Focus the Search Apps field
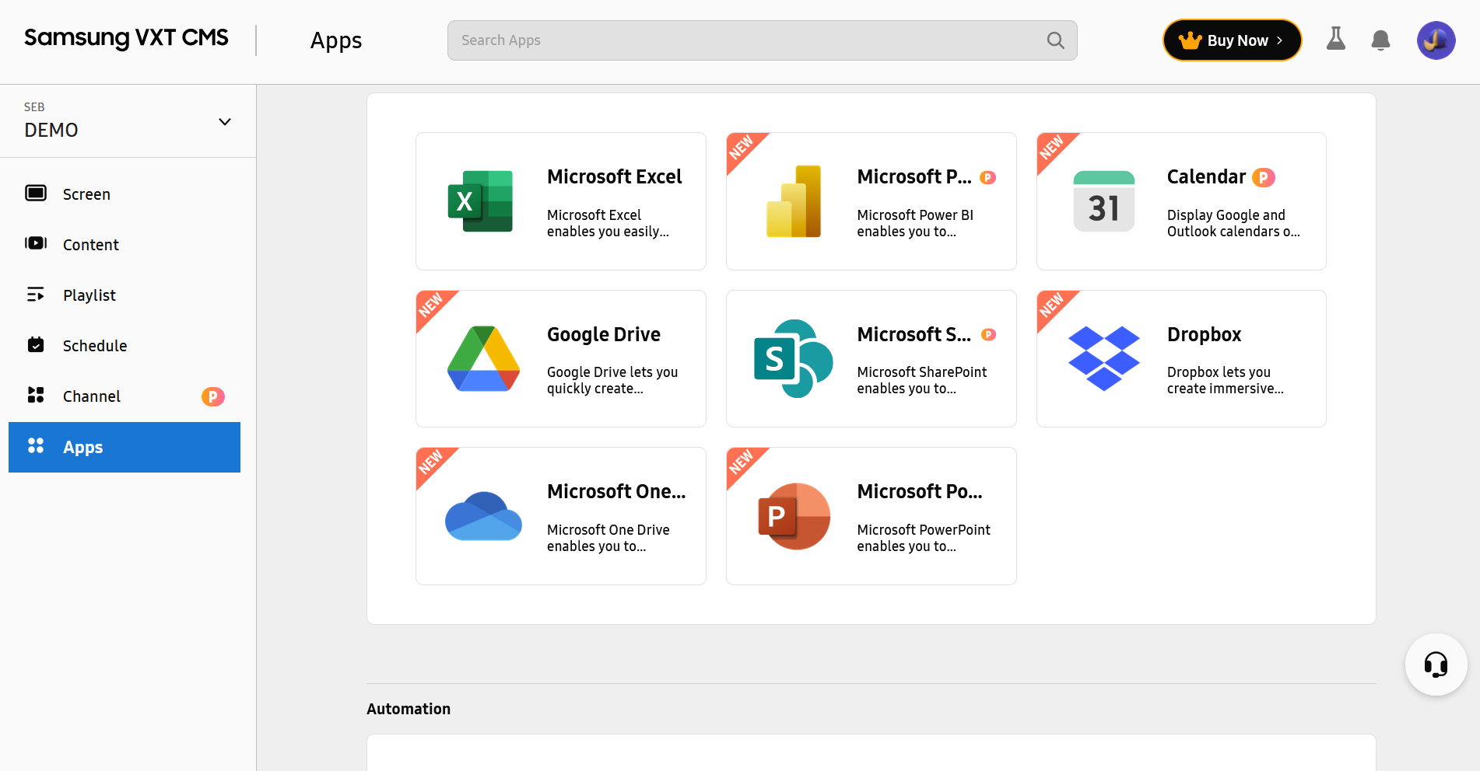The height and width of the screenshot is (771, 1480). point(762,40)
